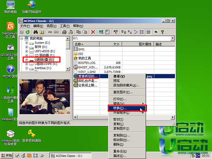Open the binoculars find tool

pyautogui.click(x=36, y=32)
